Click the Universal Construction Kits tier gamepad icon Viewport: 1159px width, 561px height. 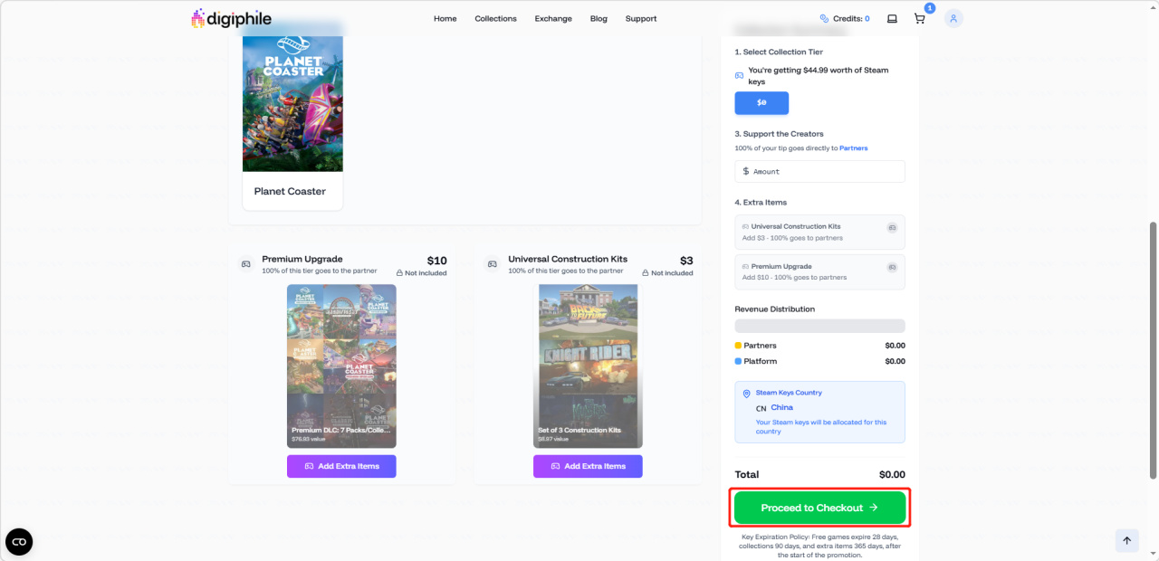(492, 264)
